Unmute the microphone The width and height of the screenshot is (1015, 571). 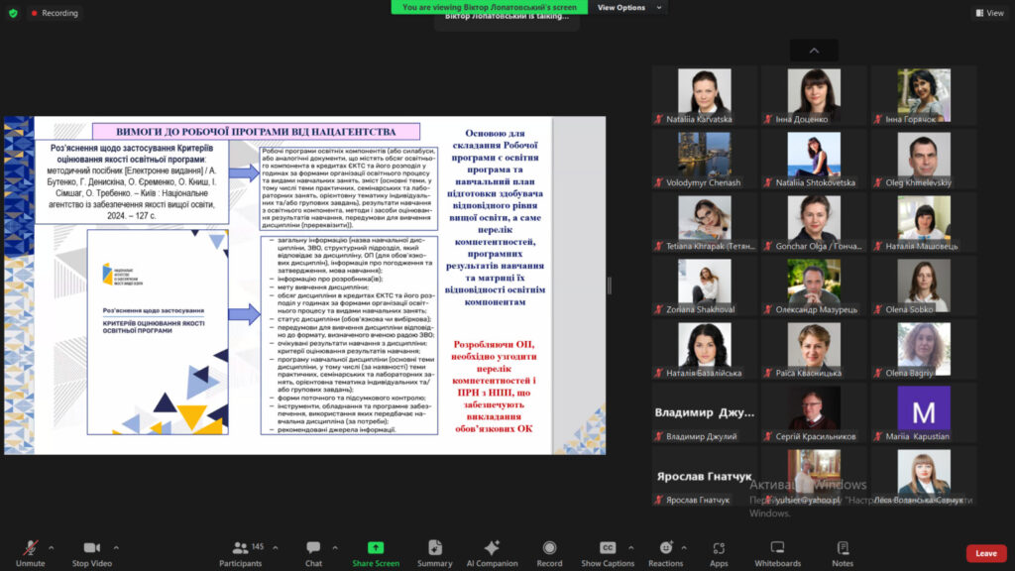click(31, 552)
